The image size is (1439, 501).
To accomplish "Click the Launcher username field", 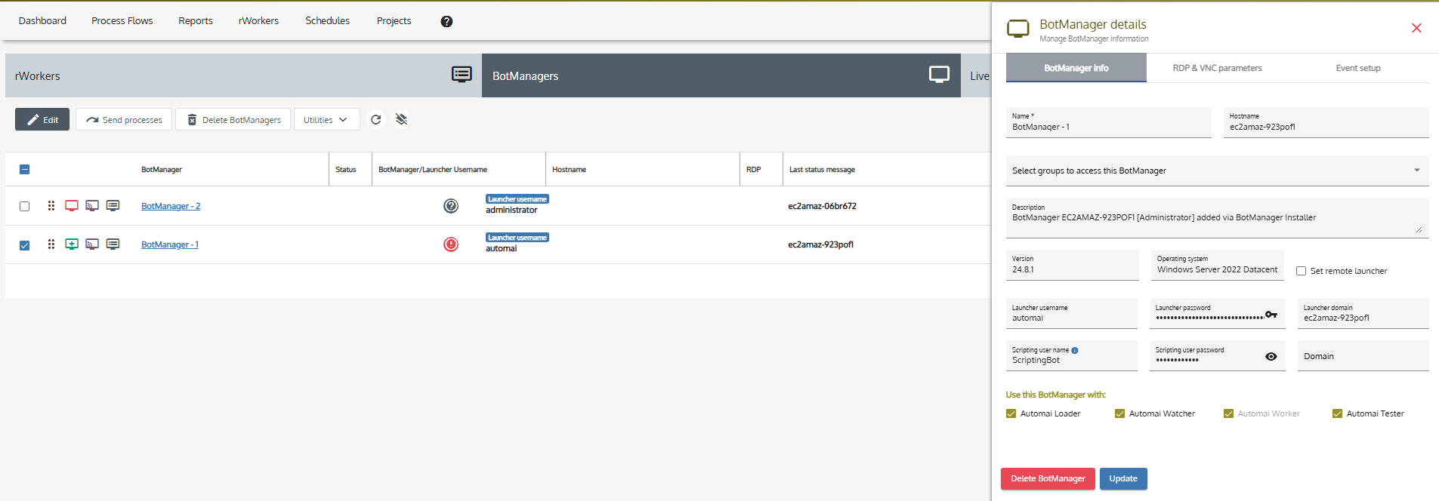I will (1071, 313).
